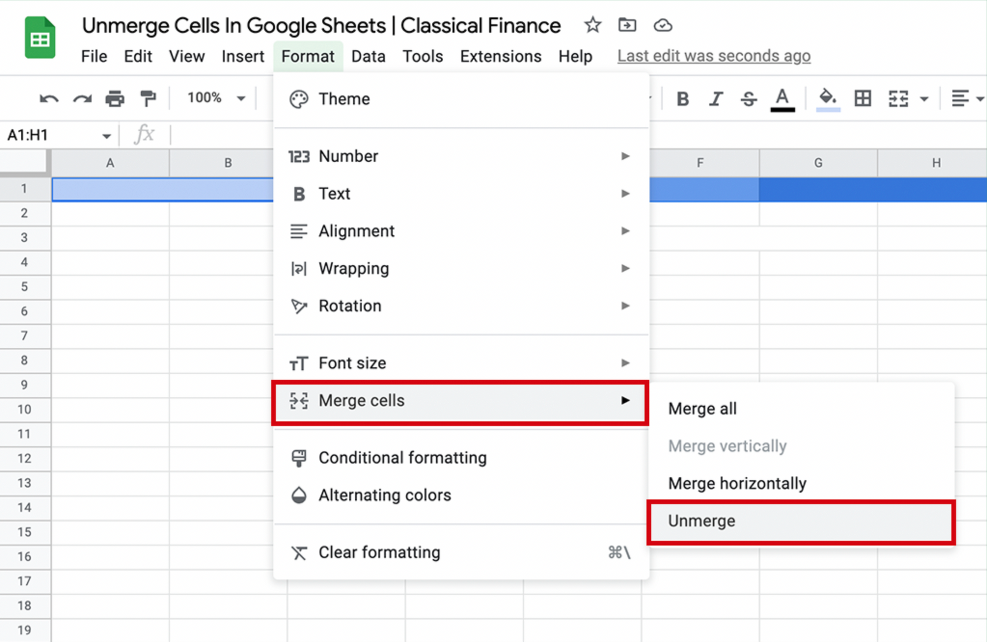The width and height of the screenshot is (987, 642).
Task: Toggle bold formatting
Action: point(683,99)
